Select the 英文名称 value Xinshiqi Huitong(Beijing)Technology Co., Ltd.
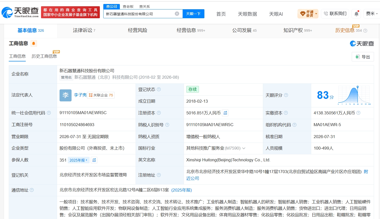This screenshot has height=219, width=380. tap(228, 160)
